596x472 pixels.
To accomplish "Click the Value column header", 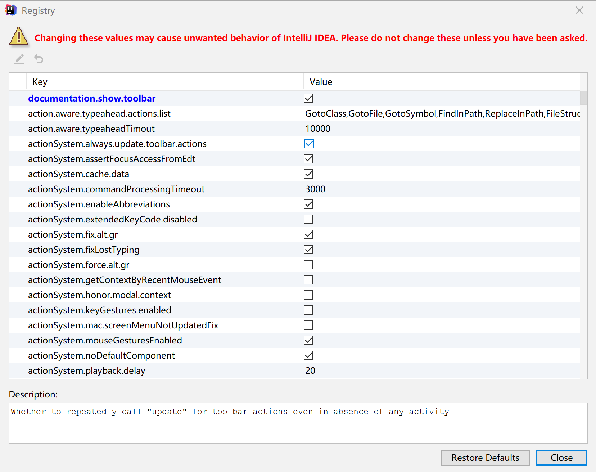I will click(442, 82).
